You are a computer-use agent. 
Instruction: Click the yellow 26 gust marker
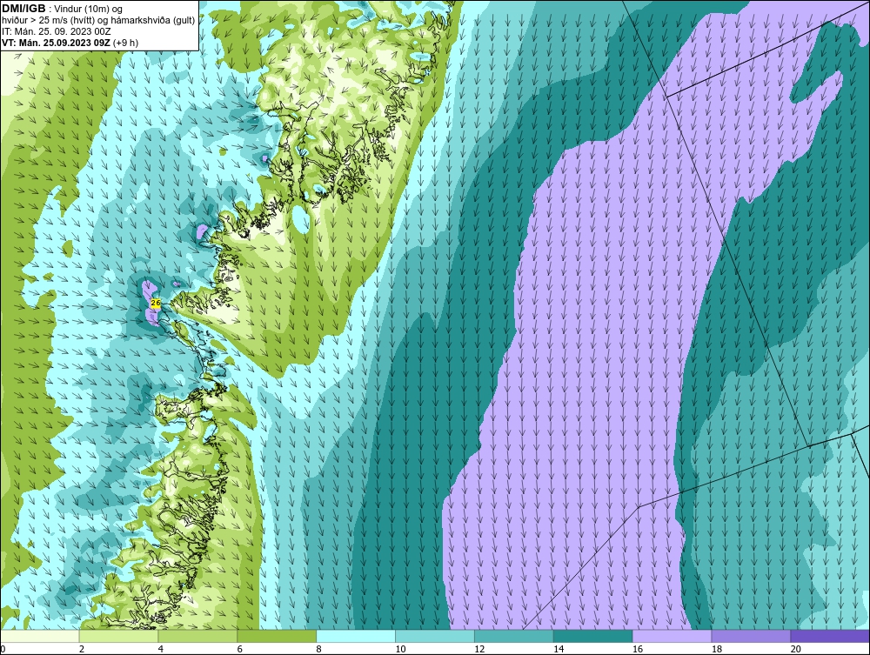[156, 303]
